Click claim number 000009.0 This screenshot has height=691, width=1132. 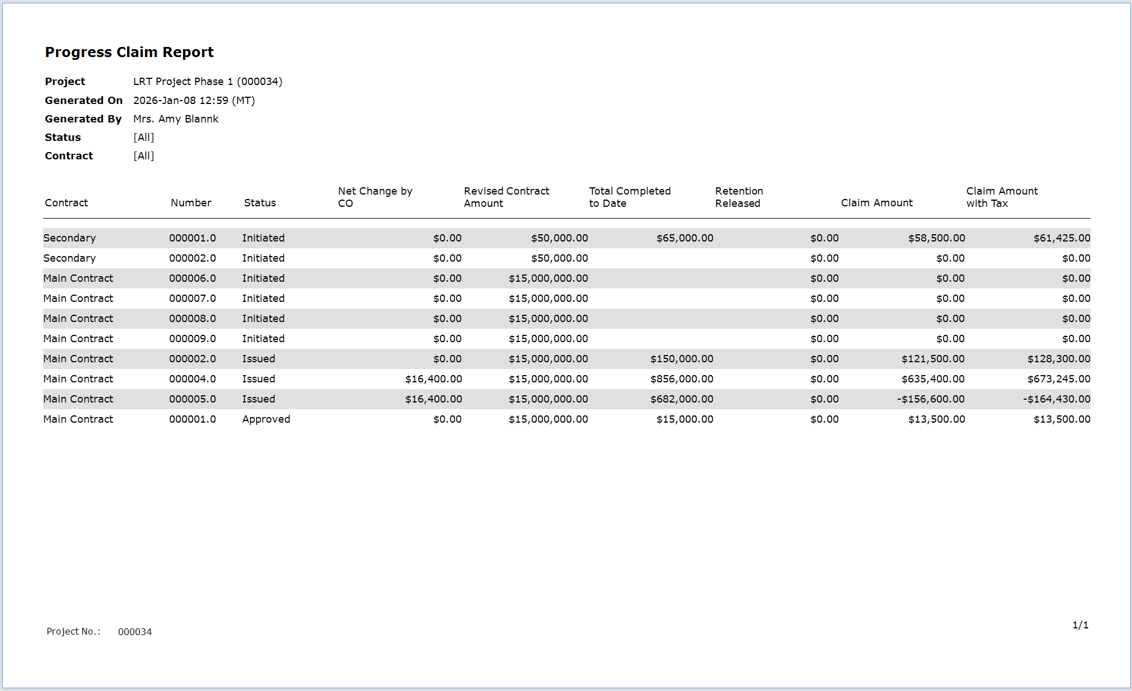192,339
